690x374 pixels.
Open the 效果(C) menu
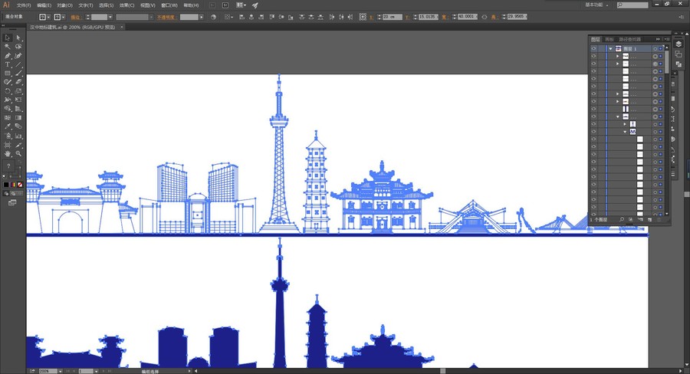(x=127, y=5)
